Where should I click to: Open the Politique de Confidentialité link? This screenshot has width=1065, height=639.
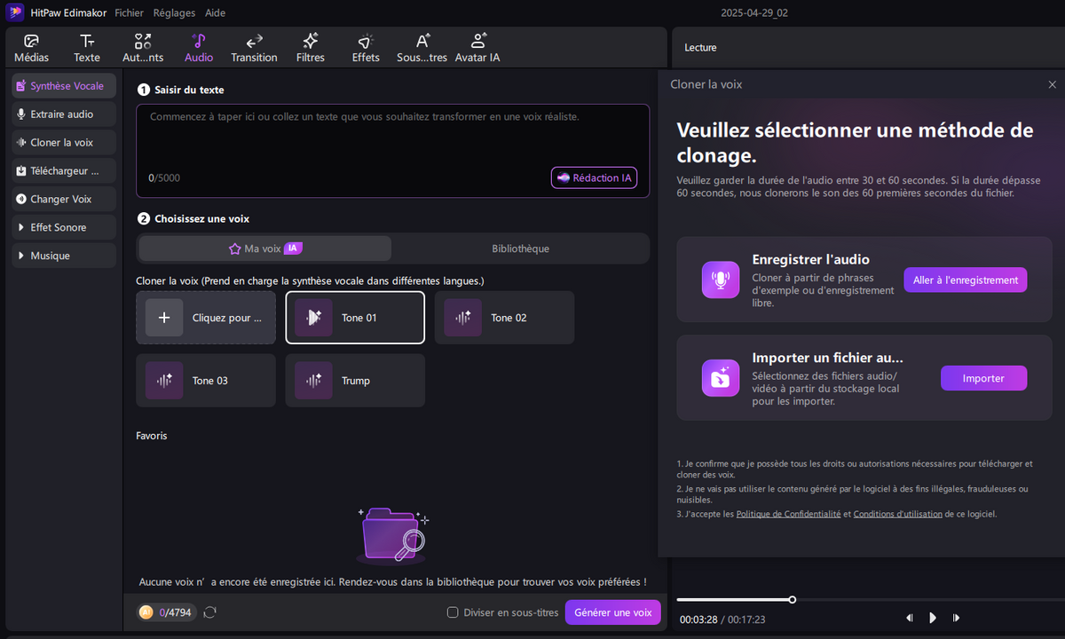[x=788, y=514]
